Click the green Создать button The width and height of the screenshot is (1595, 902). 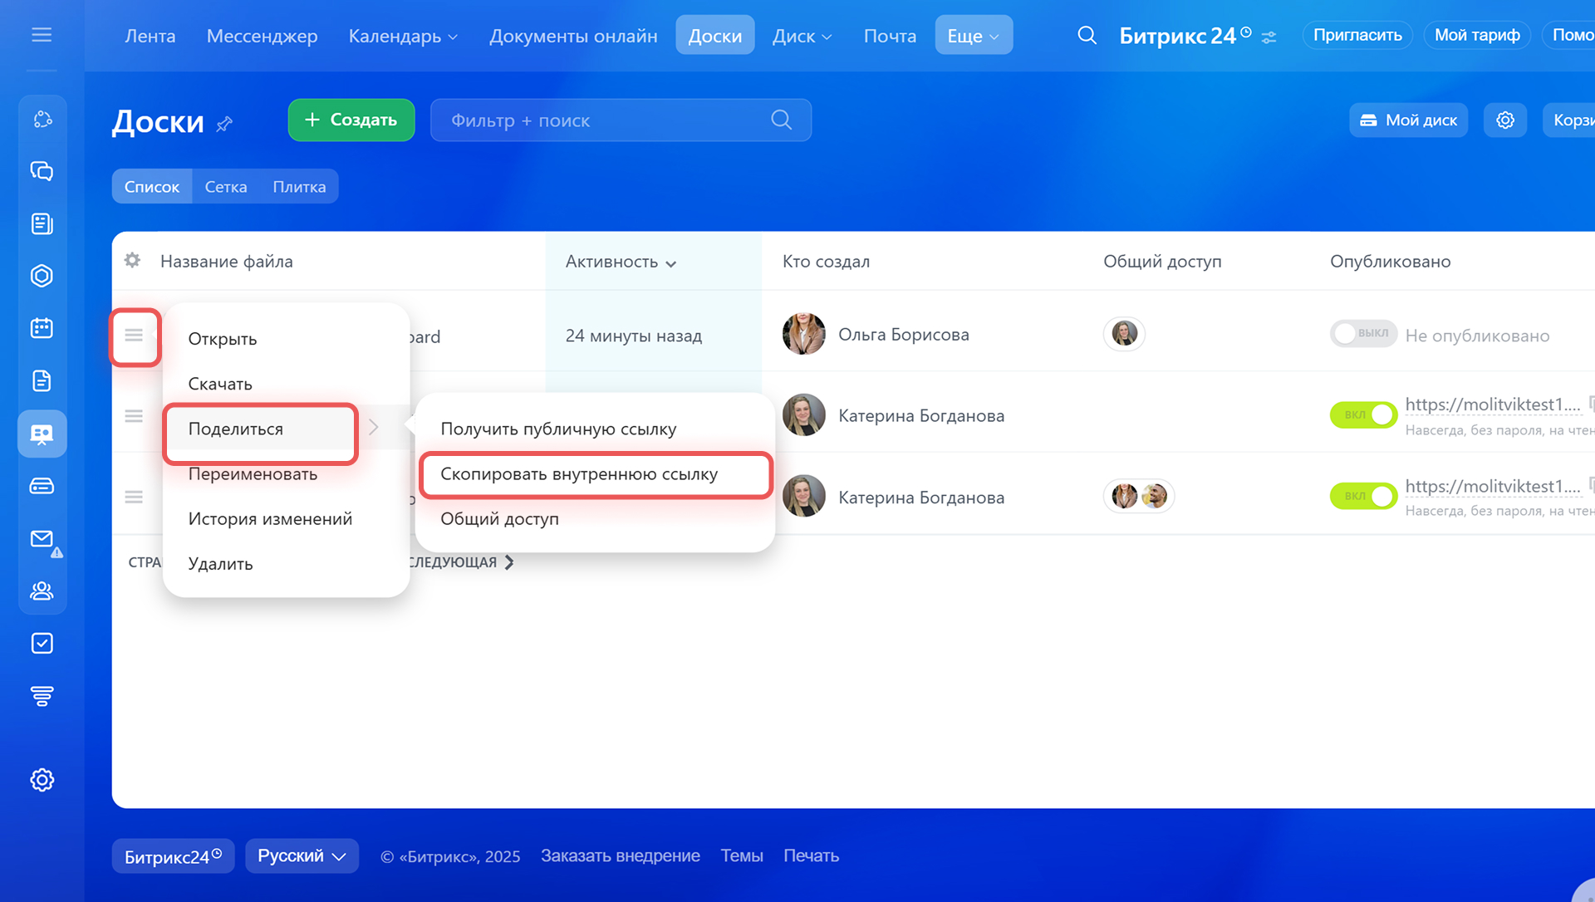coord(351,120)
